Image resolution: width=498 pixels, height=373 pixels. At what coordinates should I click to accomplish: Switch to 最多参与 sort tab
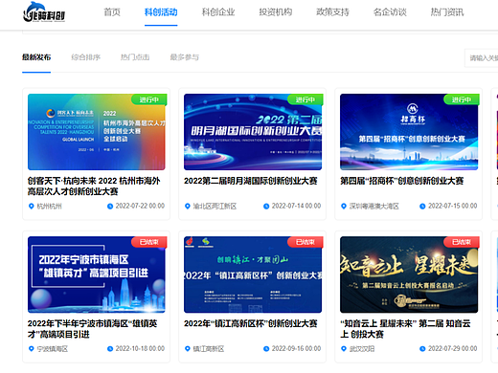coord(185,57)
